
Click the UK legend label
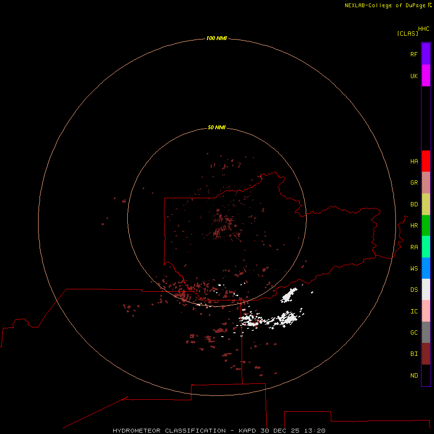(414, 76)
